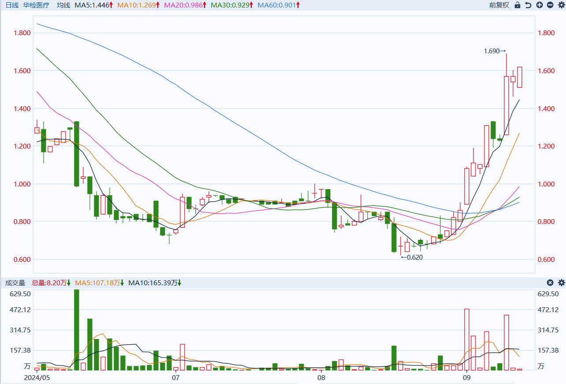Viewport: 566px width, 384px height.
Task: Click the 629.50 label on the left volume axis
Action: pos(20,294)
